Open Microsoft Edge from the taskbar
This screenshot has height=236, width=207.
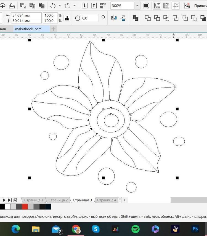[16, 229]
